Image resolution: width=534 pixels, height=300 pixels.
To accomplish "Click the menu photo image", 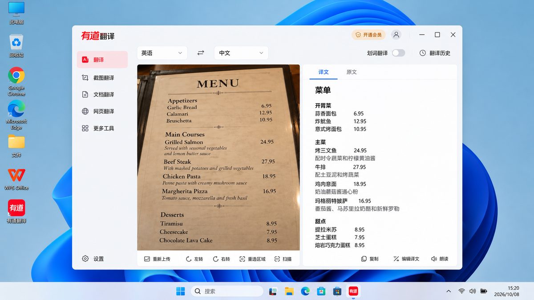I will (x=218, y=157).
